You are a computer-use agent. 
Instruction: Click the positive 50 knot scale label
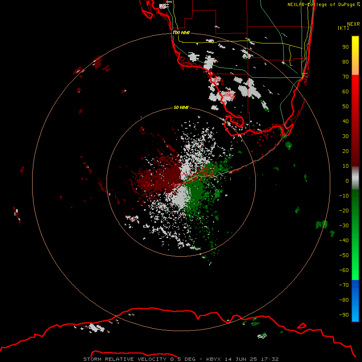point(346,107)
